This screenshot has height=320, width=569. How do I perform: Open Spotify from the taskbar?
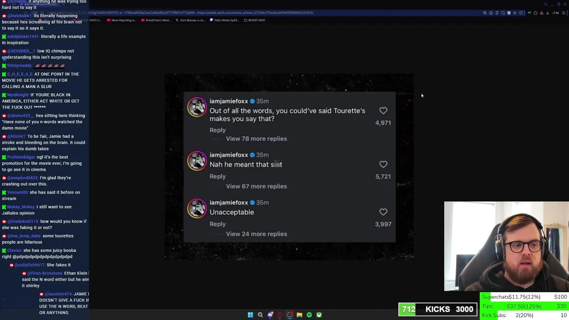[309, 315]
